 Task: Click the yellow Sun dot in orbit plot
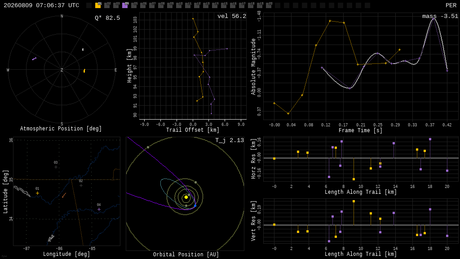pyautogui.click(x=186, y=197)
